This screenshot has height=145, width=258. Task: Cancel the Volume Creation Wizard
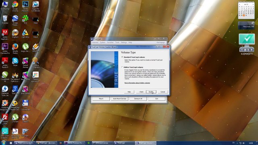162,92
